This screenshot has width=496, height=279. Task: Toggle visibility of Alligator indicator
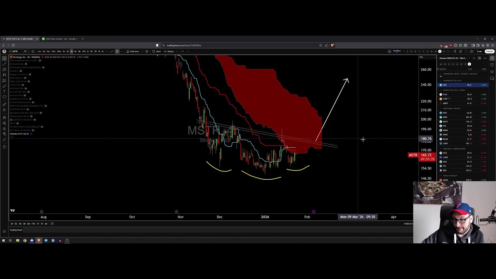pos(30,74)
